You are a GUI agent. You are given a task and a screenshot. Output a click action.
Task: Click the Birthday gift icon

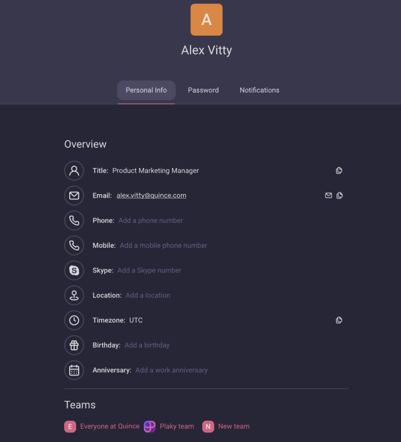pyautogui.click(x=74, y=345)
